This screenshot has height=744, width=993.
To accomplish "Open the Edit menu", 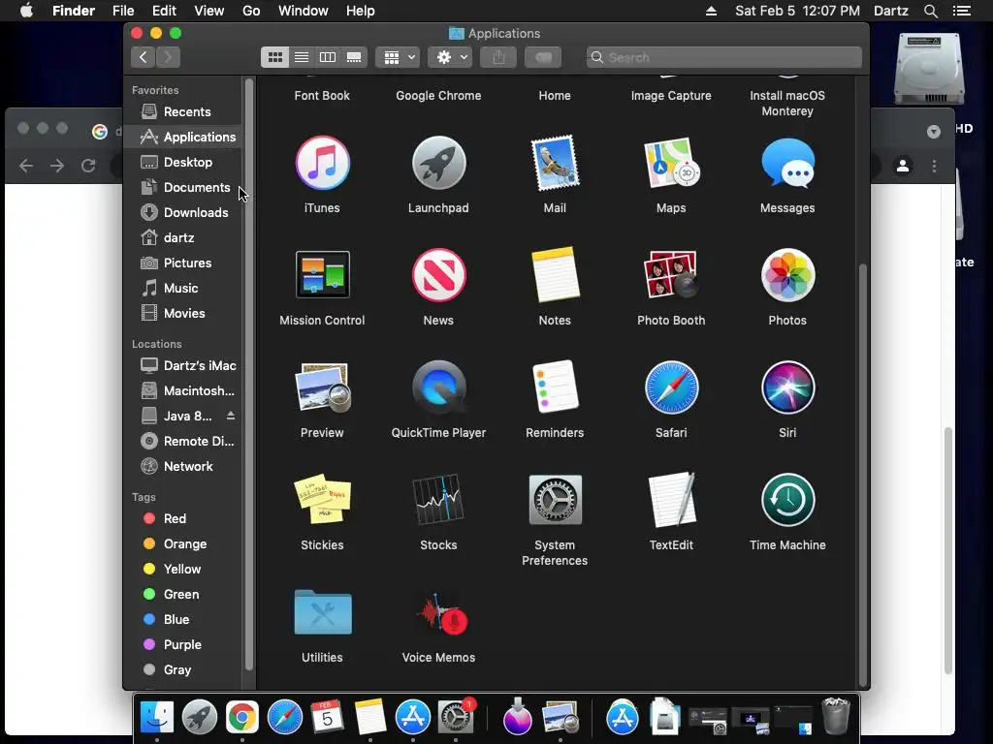I will pyautogui.click(x=164, y=11).
